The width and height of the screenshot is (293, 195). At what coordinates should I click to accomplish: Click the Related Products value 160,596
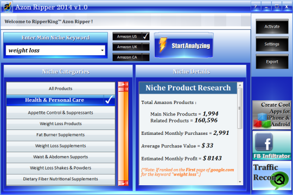coord(206,120)
